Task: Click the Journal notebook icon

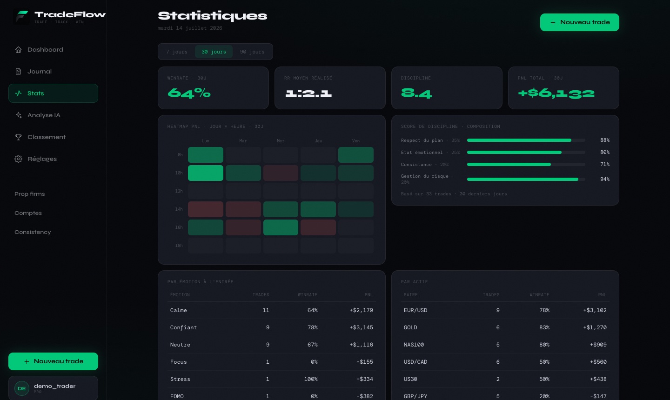Action: click(19, 72)
